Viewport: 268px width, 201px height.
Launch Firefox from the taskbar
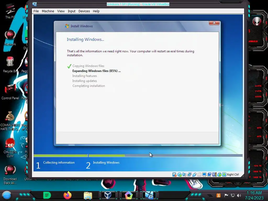point(67,195)
